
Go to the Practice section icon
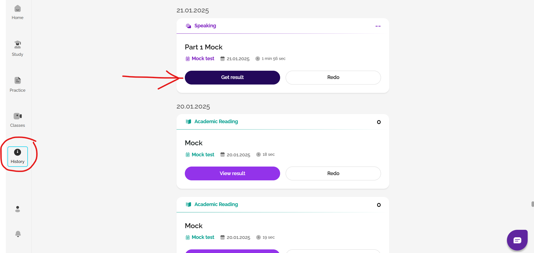pyautogui.click(x=17, y=80)
